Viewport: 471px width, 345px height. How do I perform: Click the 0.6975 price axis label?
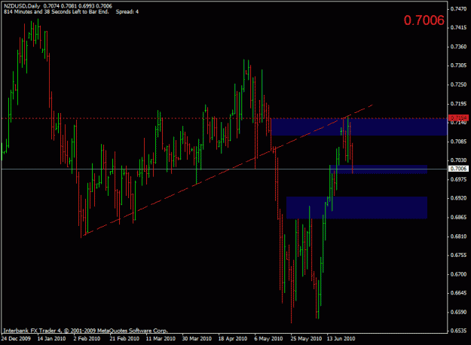pyautogui.click(x=458, y=179)
